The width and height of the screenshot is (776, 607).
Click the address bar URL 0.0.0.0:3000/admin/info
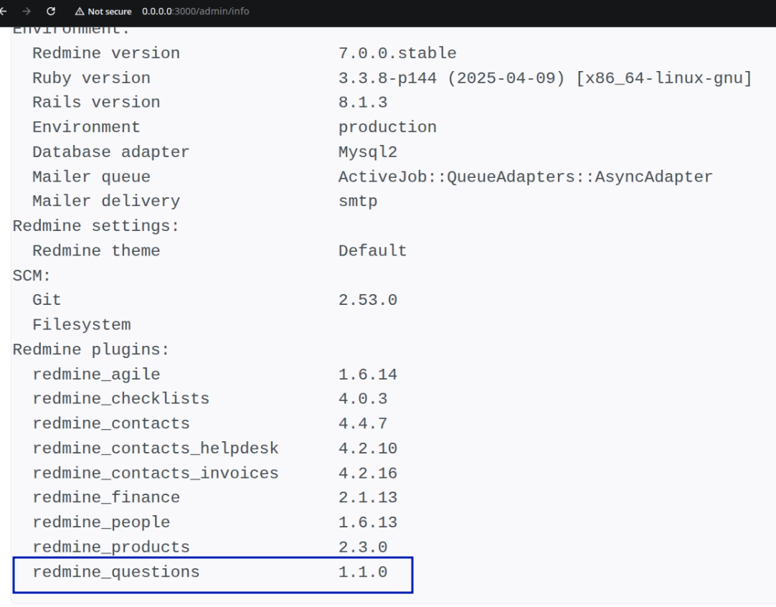(196, 11)
